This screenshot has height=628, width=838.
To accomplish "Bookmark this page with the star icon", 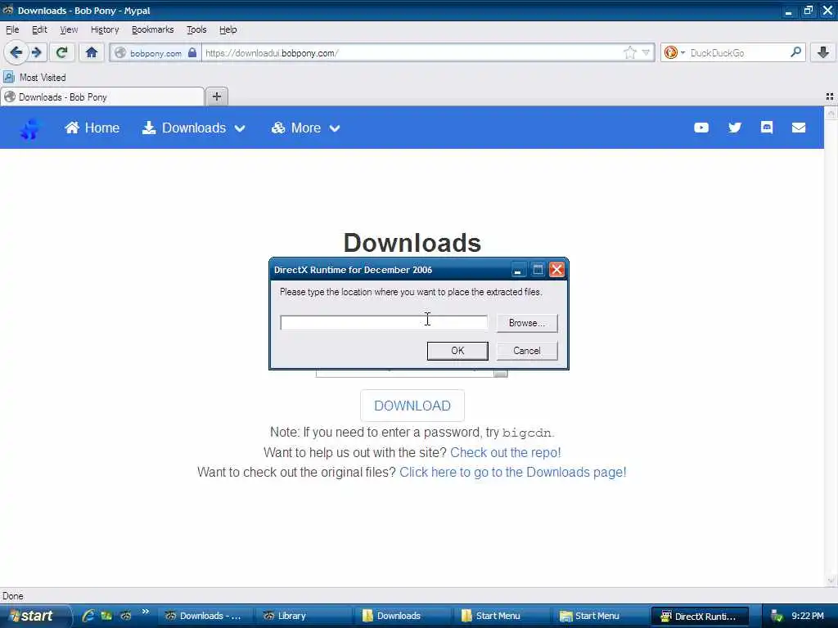I will click(629, 52).
